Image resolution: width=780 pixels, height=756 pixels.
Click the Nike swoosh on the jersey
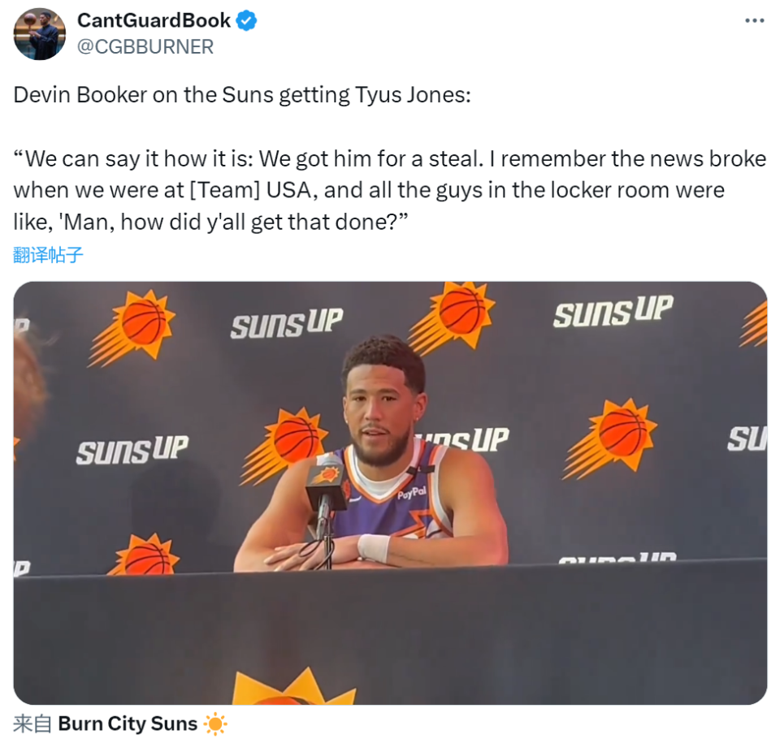tap(353, 499)
